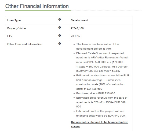The image size is (142, 131).
Task: Select the Planned EstateGuru loan bullet text
Action: tap(102, 62)
